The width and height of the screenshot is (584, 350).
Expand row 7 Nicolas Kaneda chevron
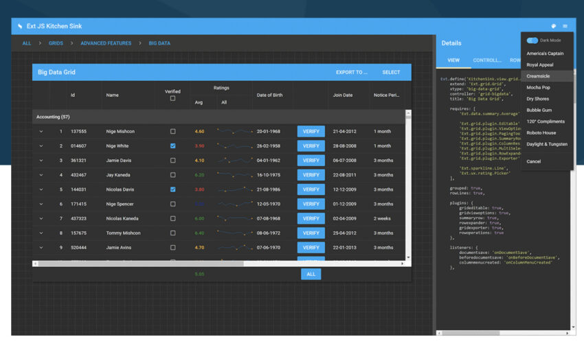point(41,218)
